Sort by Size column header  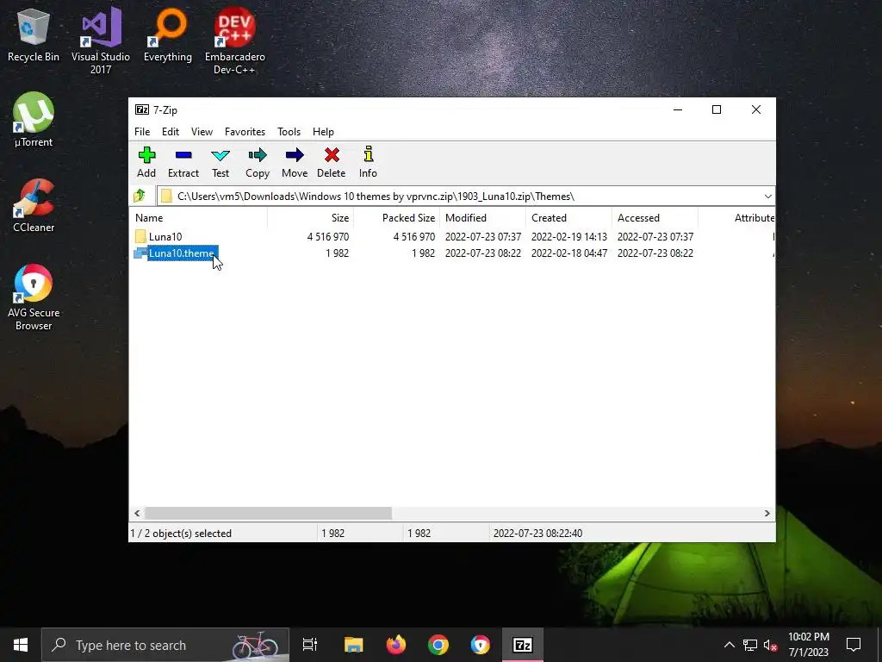coord(310,218)
